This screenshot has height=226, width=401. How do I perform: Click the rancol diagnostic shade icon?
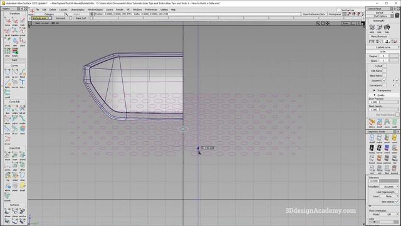pos(387,138)
